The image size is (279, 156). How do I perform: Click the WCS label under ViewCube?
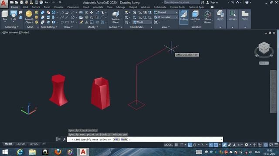(x=264, y=63)
